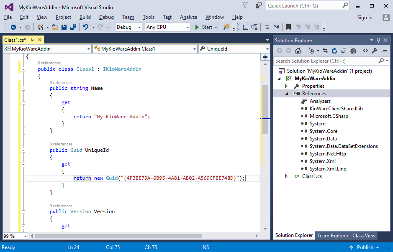
Task: Click the editor split window handle
Action: pyautogui.click(x=265, y=57)
